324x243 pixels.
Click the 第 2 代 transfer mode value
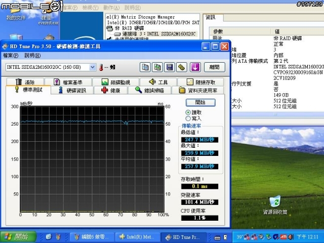coord(280,61)
